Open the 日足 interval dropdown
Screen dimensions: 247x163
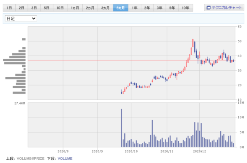pos(21,18)
